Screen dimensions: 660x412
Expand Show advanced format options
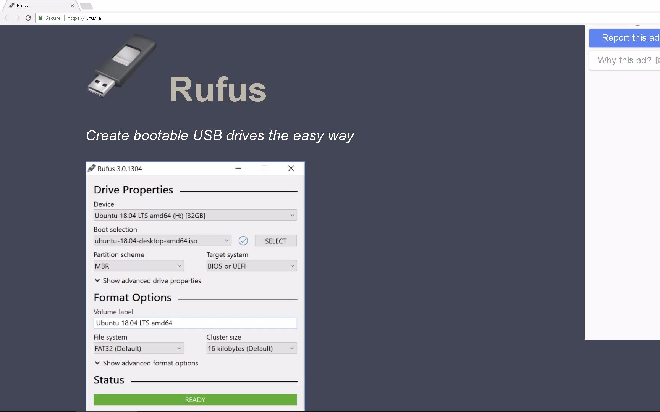(x=146, y=363)
